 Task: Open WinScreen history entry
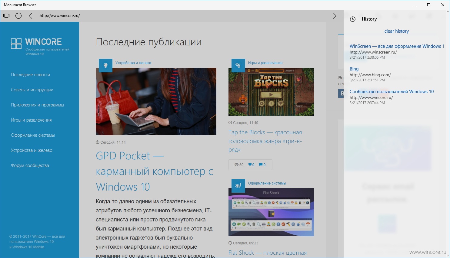pyautogui.click(x=397, y=46)
